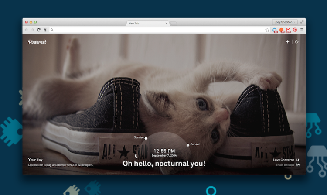Click the September 7, 2014 date text
The image size is (327, 195).
click(x=164, y=156)
